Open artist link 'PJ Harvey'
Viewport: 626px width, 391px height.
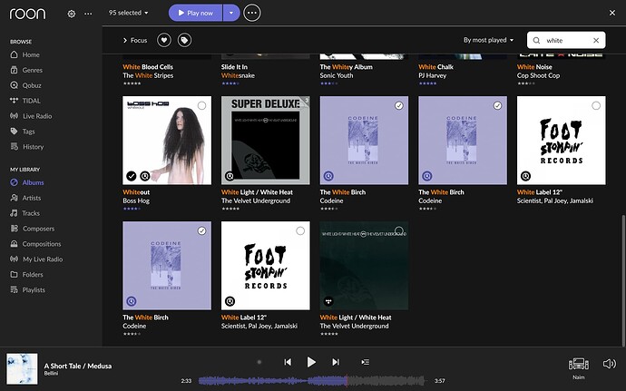click(x=433, y=75)
